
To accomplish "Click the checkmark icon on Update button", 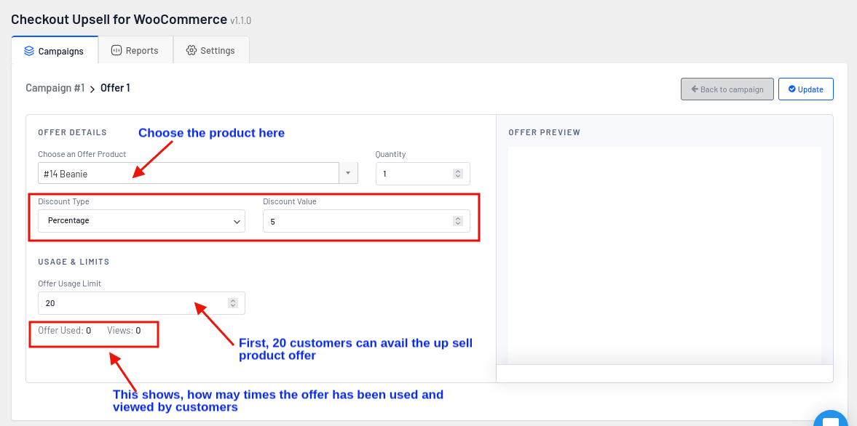I will 791,89.
